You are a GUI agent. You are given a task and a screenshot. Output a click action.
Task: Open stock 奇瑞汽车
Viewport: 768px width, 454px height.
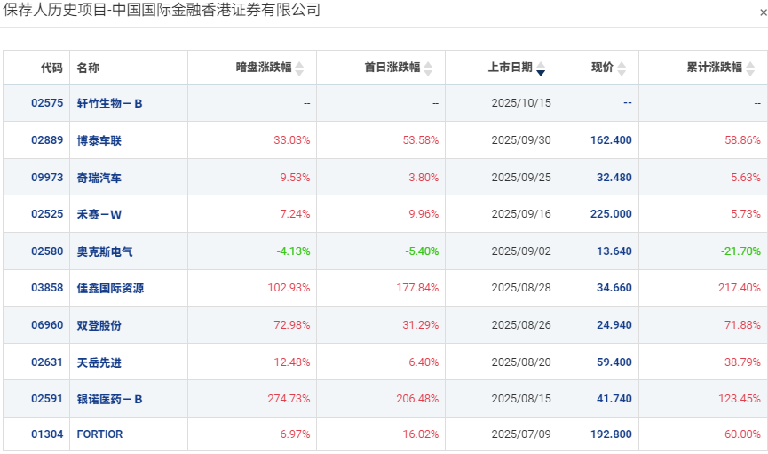(99, 178)
